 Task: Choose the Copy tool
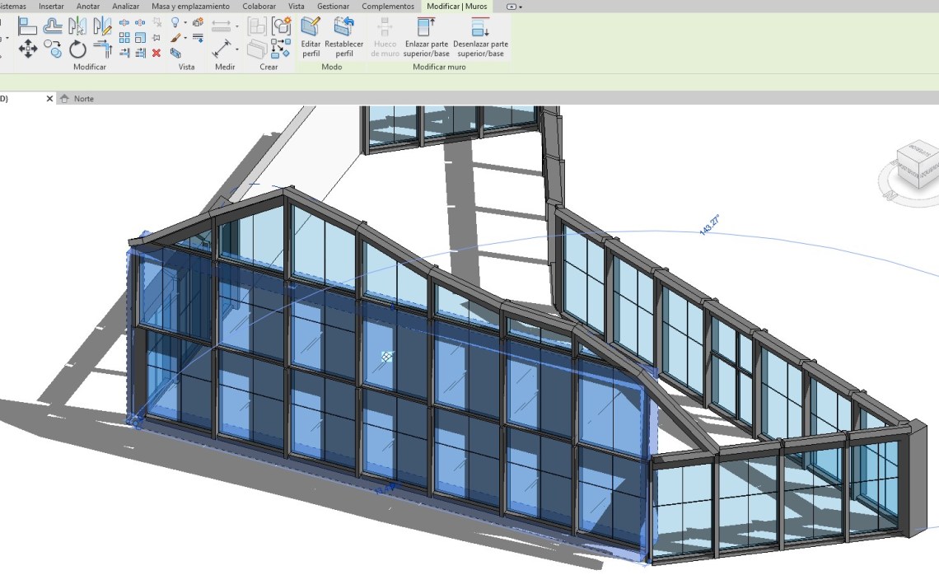point(53,49)
